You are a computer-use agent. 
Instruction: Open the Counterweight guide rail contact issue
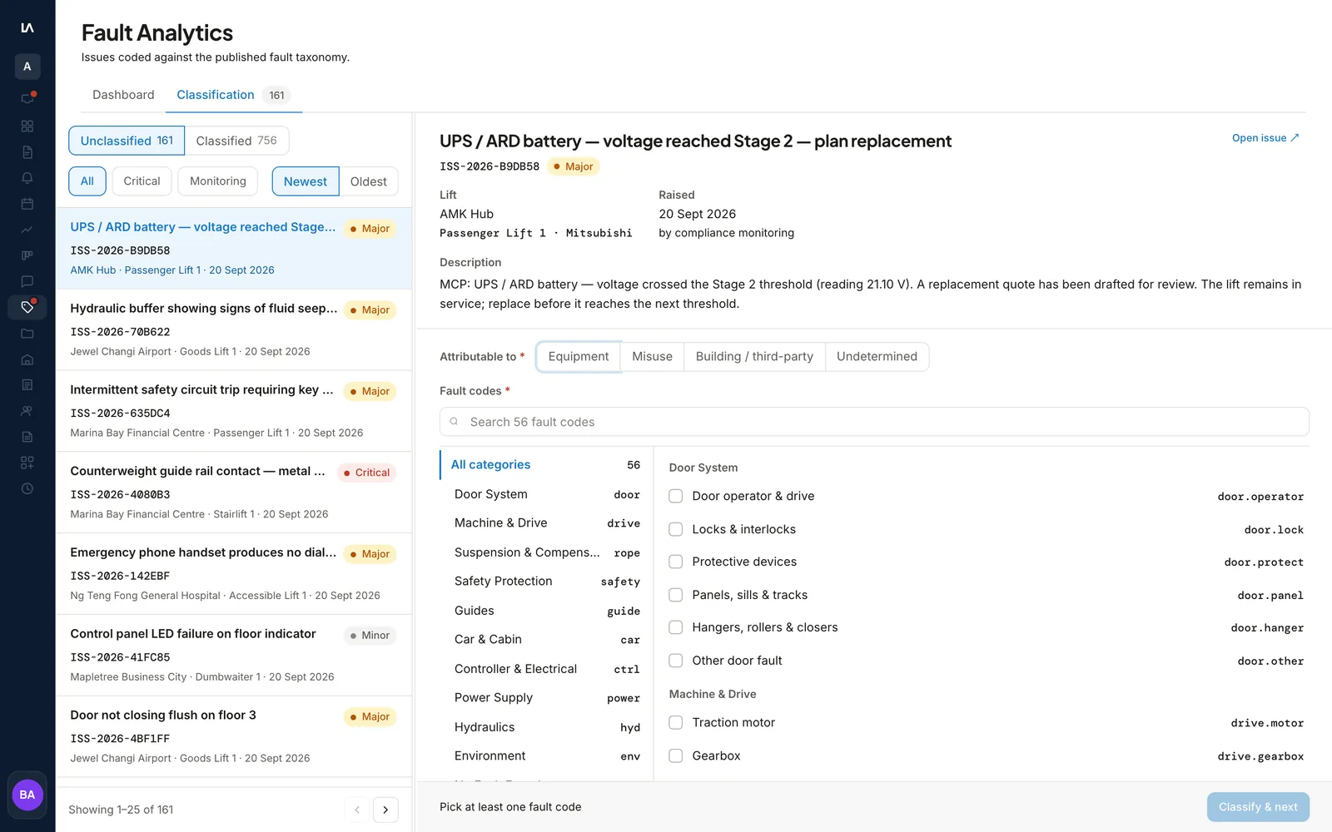click(x=234, y=493)
